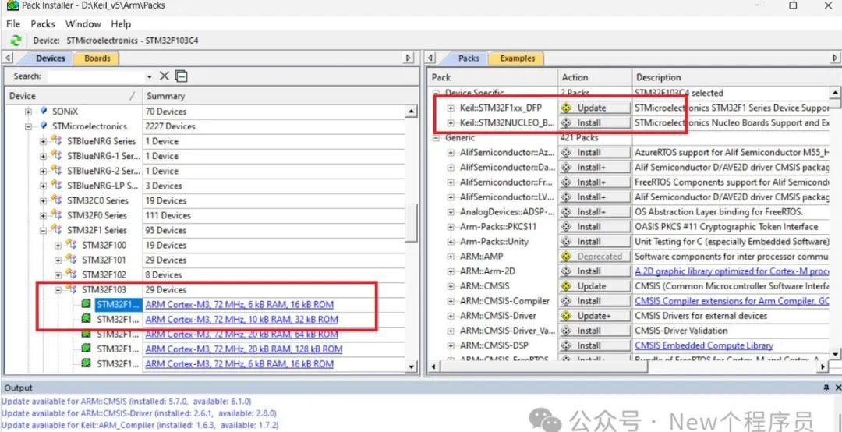Switch to the Packs tab
Screen dimensions: 842x432
[x=469, y=58]
